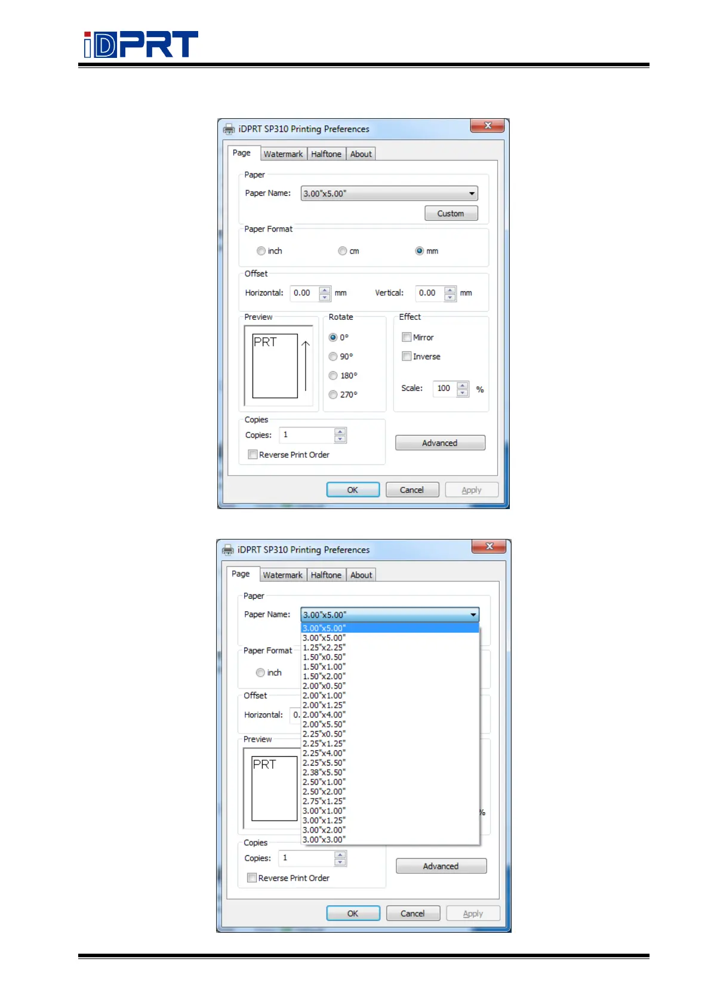
Task: Choose 1.25"x2.25" paper size
Action: tap(390, 648)
